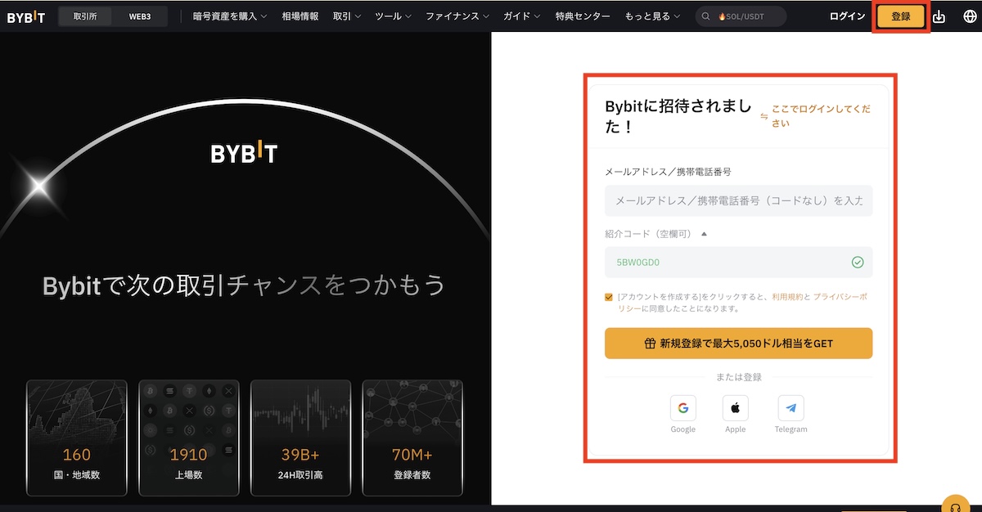The height and width of the screenshot is (512, 982).
Task: Sign up with the Google icon
Action: click(x=682, y=407)
